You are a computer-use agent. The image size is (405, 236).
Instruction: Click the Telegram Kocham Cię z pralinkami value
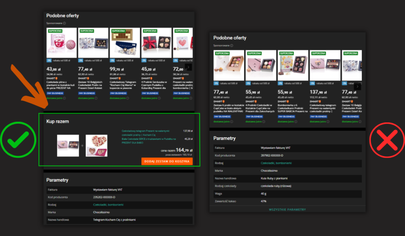coord(114,220)
